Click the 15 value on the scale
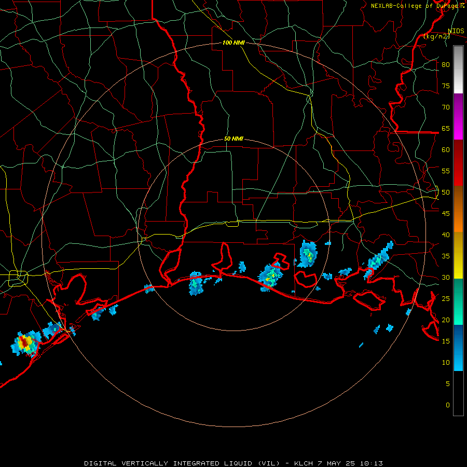Image resolution: width=467 pixels, height=467 pixels. click(x=446, y=341)
